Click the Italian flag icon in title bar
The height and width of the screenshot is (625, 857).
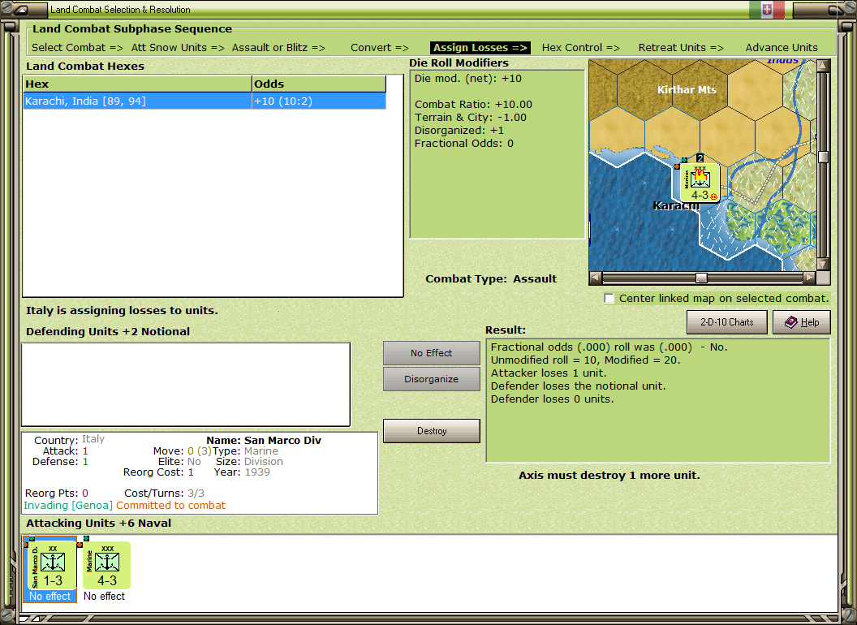pyautogui.click(x=767, y=9)
